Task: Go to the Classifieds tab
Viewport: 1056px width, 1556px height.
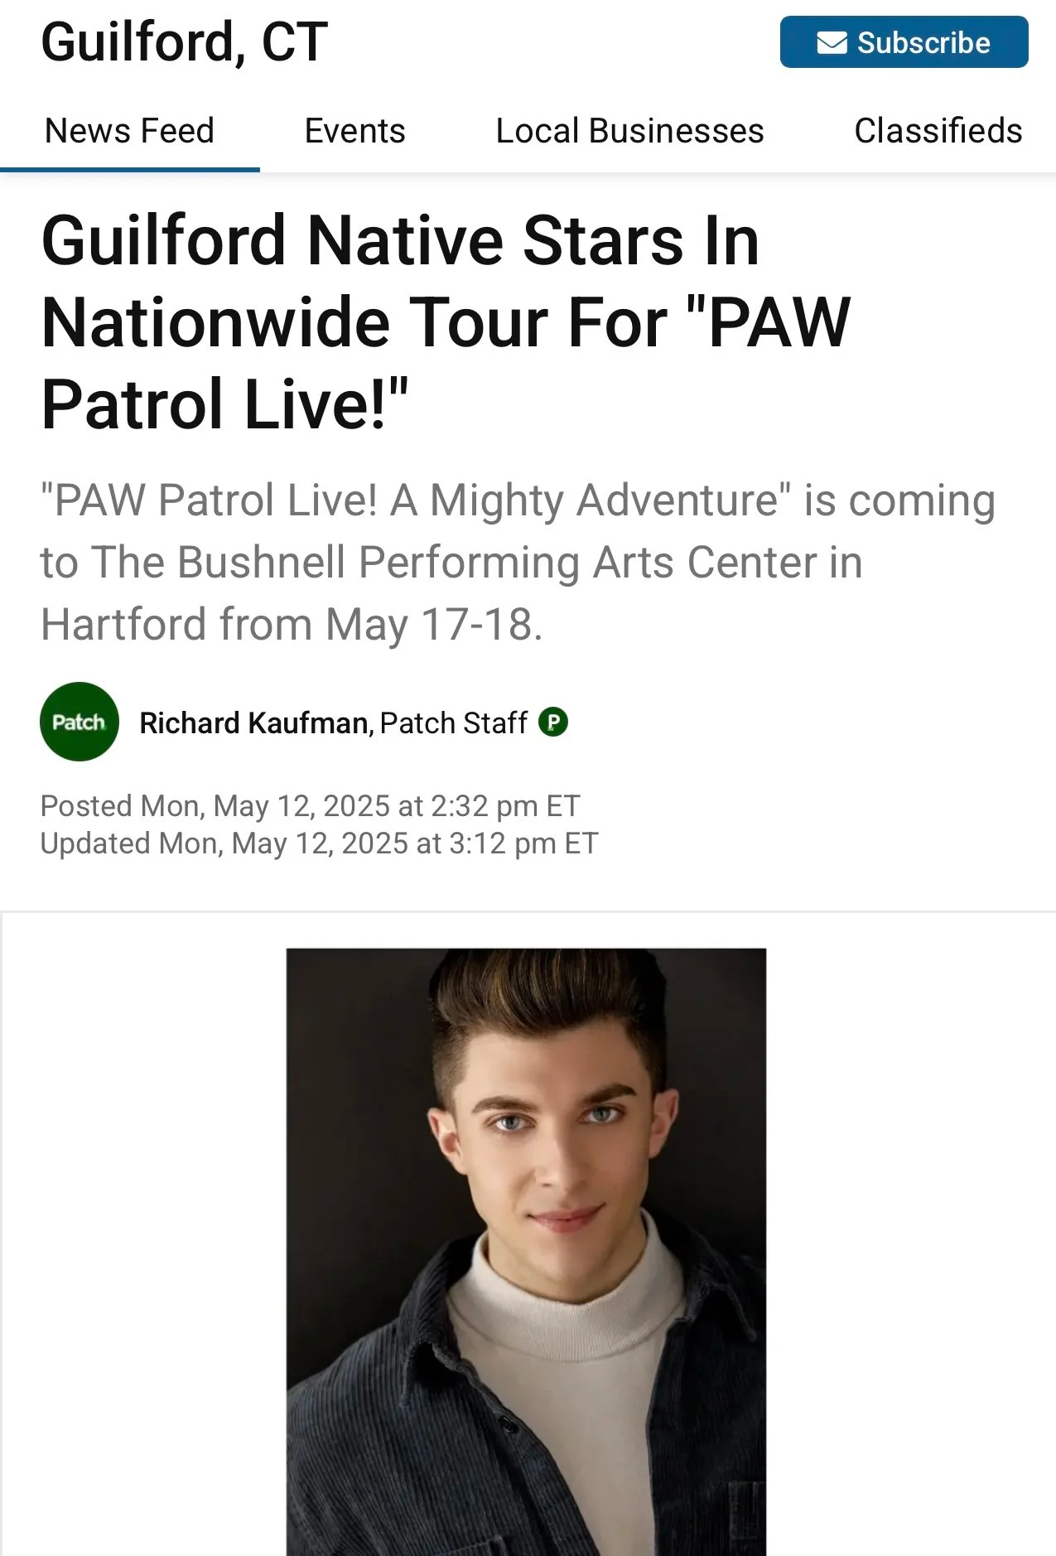Action: pos(938,131)
